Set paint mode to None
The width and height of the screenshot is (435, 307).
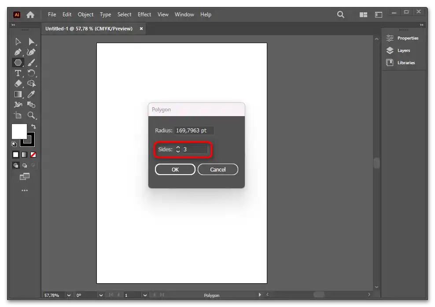tap(33, 155)
